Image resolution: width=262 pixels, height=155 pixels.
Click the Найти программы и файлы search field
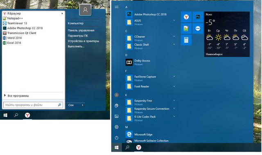pyautogui.click(x=33, y=105)
